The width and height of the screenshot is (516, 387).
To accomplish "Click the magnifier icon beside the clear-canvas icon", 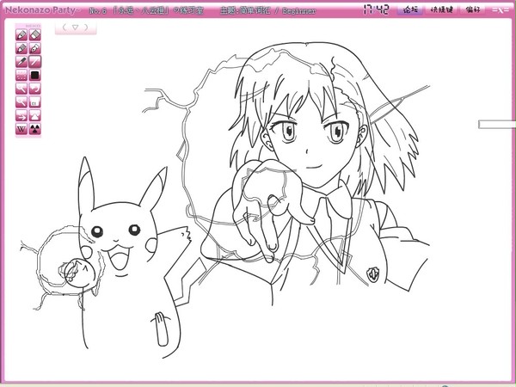I will point(21,102).
